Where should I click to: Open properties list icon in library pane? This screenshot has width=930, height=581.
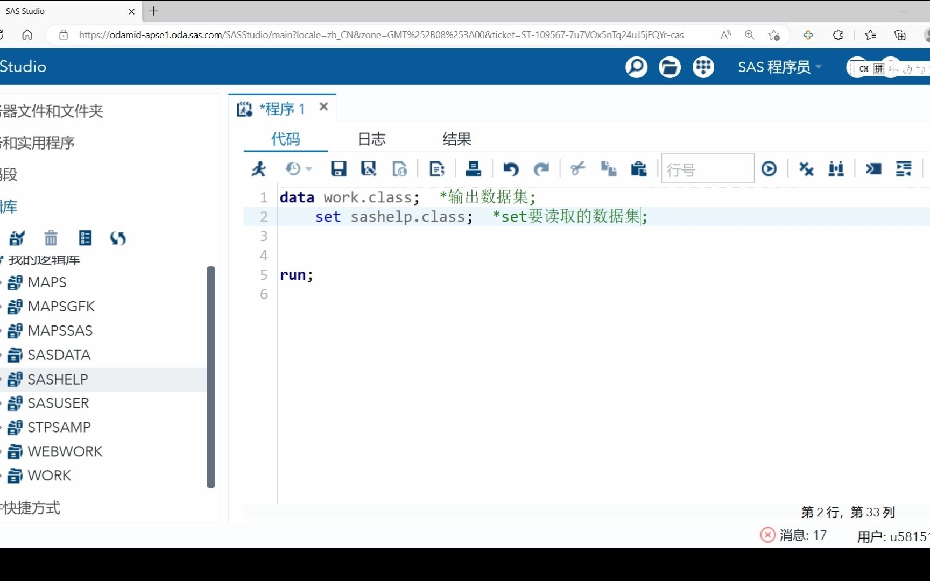(85, 238)
